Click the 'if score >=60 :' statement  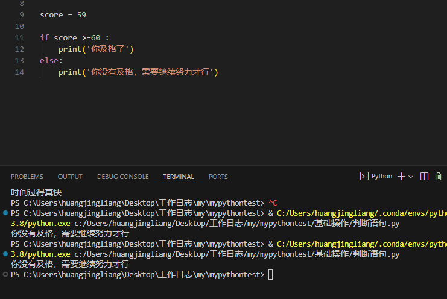(74, 37)
